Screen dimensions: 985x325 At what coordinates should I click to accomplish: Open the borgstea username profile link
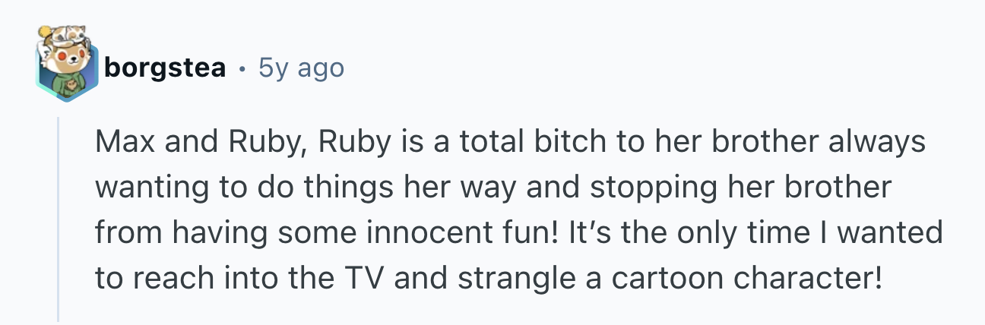click(165, 69)
